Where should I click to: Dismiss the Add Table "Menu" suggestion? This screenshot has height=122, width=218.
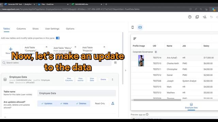[76, 47]
